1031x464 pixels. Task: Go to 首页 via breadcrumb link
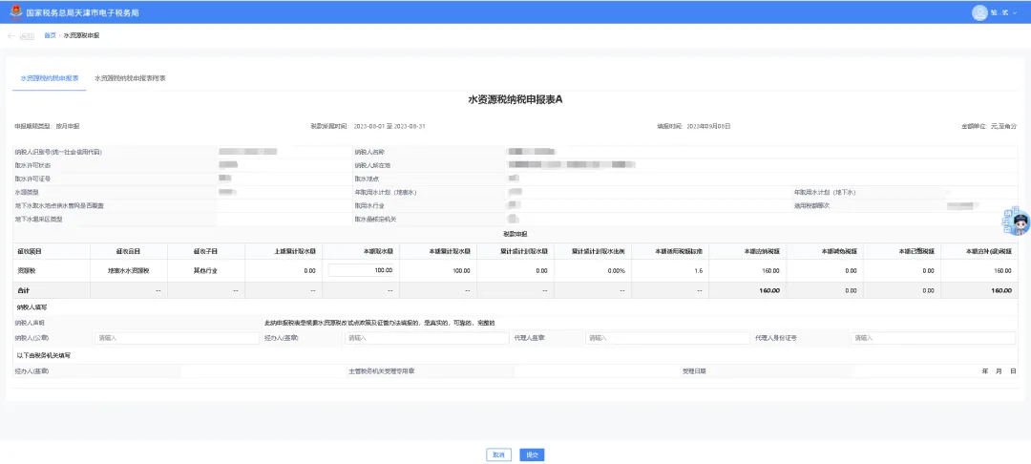click(x=50, y=35)
